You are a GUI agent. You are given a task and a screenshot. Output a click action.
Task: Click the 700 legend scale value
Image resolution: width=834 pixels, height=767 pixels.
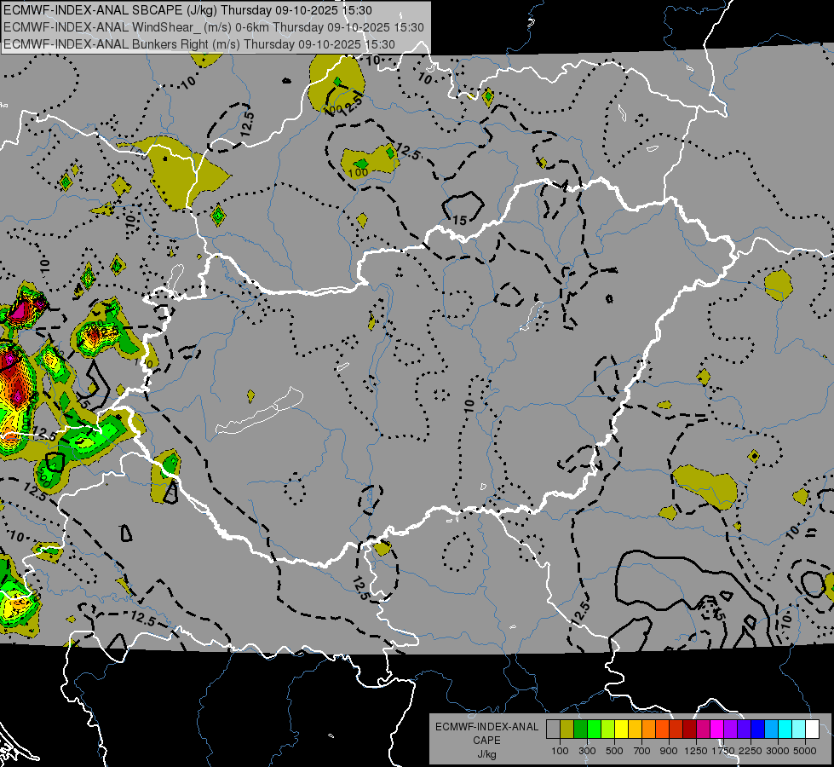point(642,751)
